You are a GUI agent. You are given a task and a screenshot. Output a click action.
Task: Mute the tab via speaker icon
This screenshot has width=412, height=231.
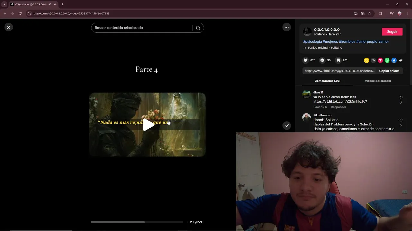(50, 4)
